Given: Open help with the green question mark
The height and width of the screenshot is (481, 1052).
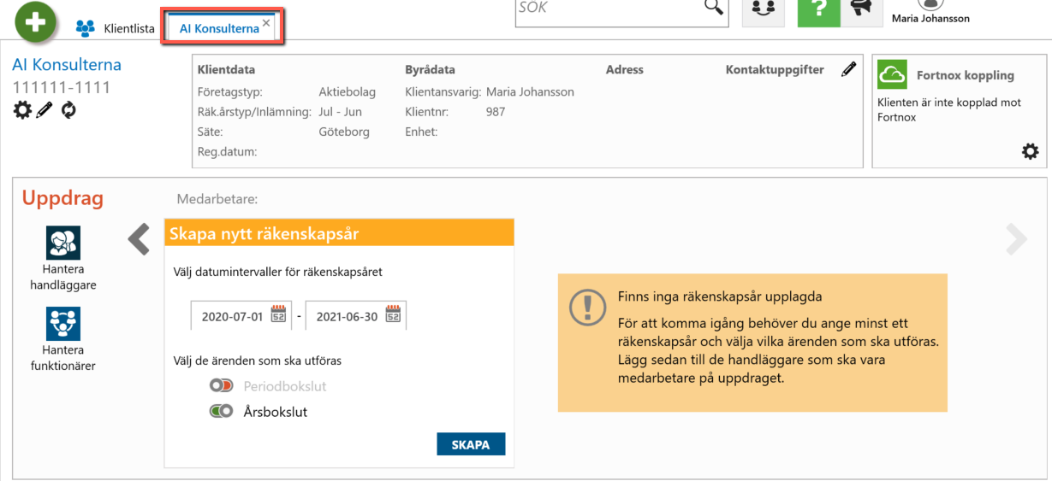Looking at the screenshot, I should (818, 9).
